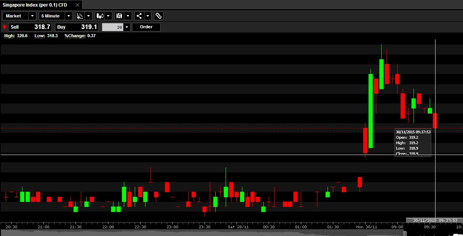Click the 22:30 time axis label

click(x=140, y=227)
